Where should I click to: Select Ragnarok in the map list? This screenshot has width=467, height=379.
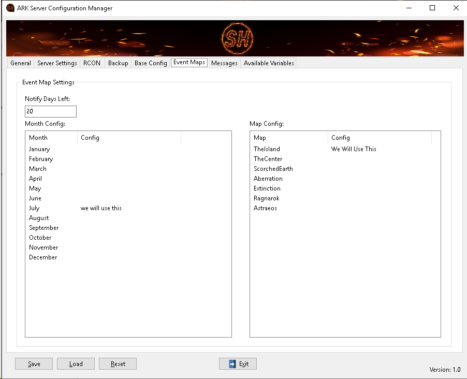[x=267, y=198]
